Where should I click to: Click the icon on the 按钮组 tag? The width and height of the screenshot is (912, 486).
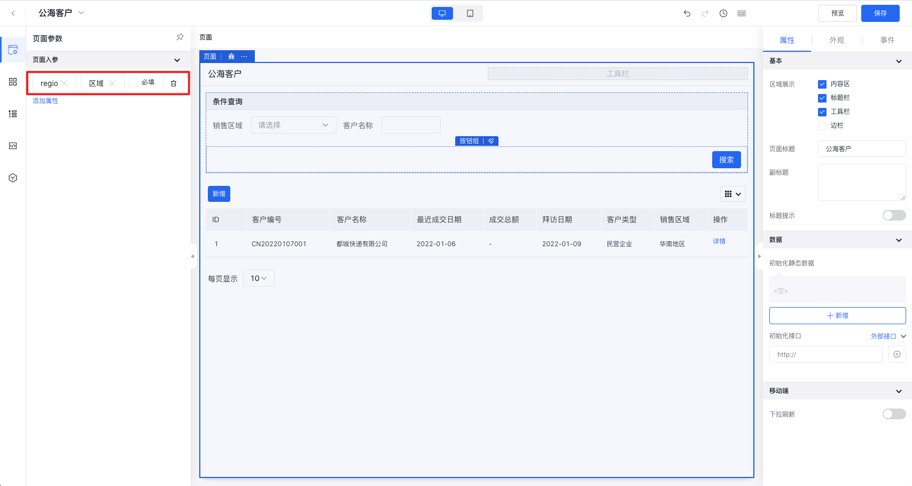(491, 141)
